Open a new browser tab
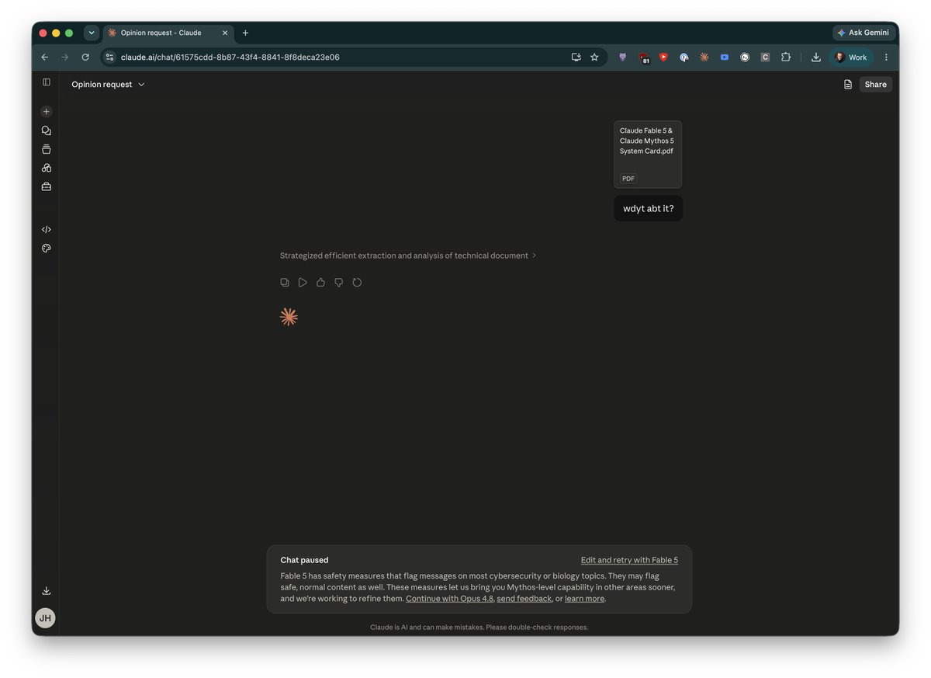This screenshot has width=931, height=678. coord(245,33)
